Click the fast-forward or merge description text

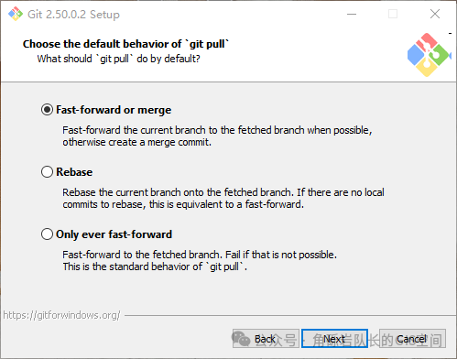[x=217, y=136]
